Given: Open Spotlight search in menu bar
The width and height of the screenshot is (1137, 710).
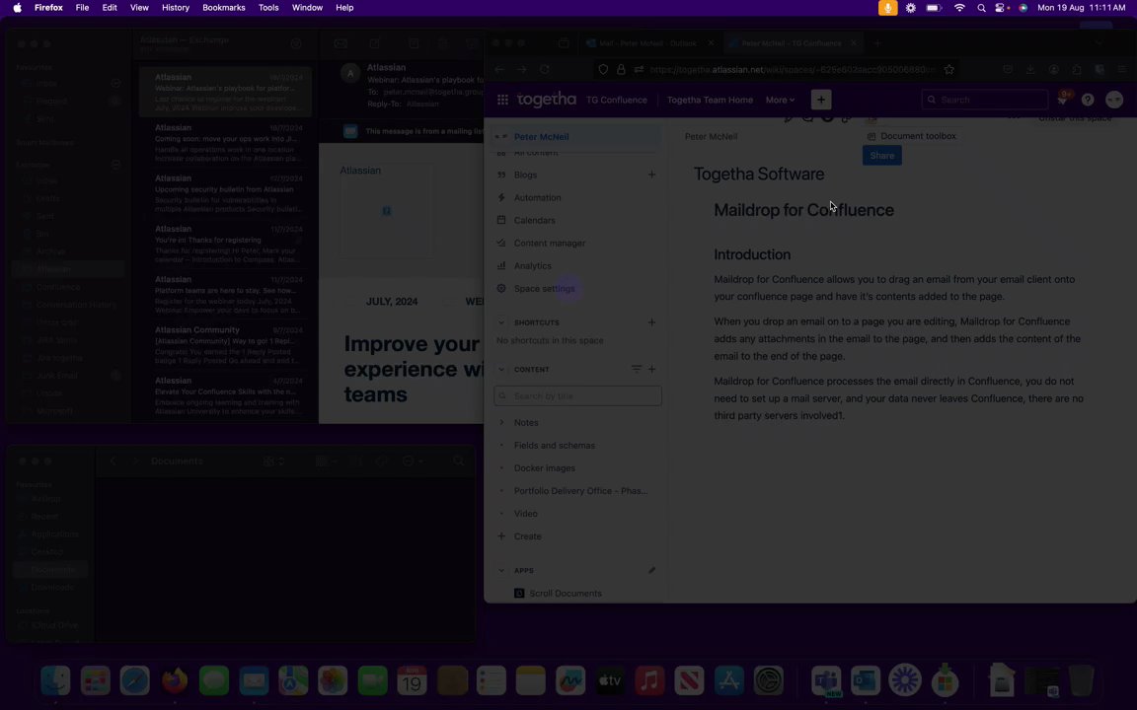Looking at the screenshot, I should (981, 8).
